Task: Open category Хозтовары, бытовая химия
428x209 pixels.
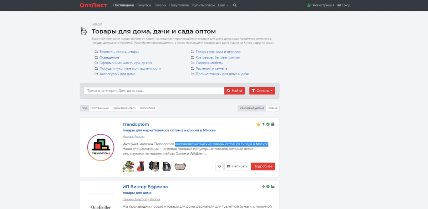Action: pos(218,57)
